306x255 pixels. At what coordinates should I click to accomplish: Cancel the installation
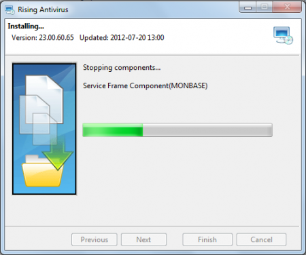tap(261, 239)
